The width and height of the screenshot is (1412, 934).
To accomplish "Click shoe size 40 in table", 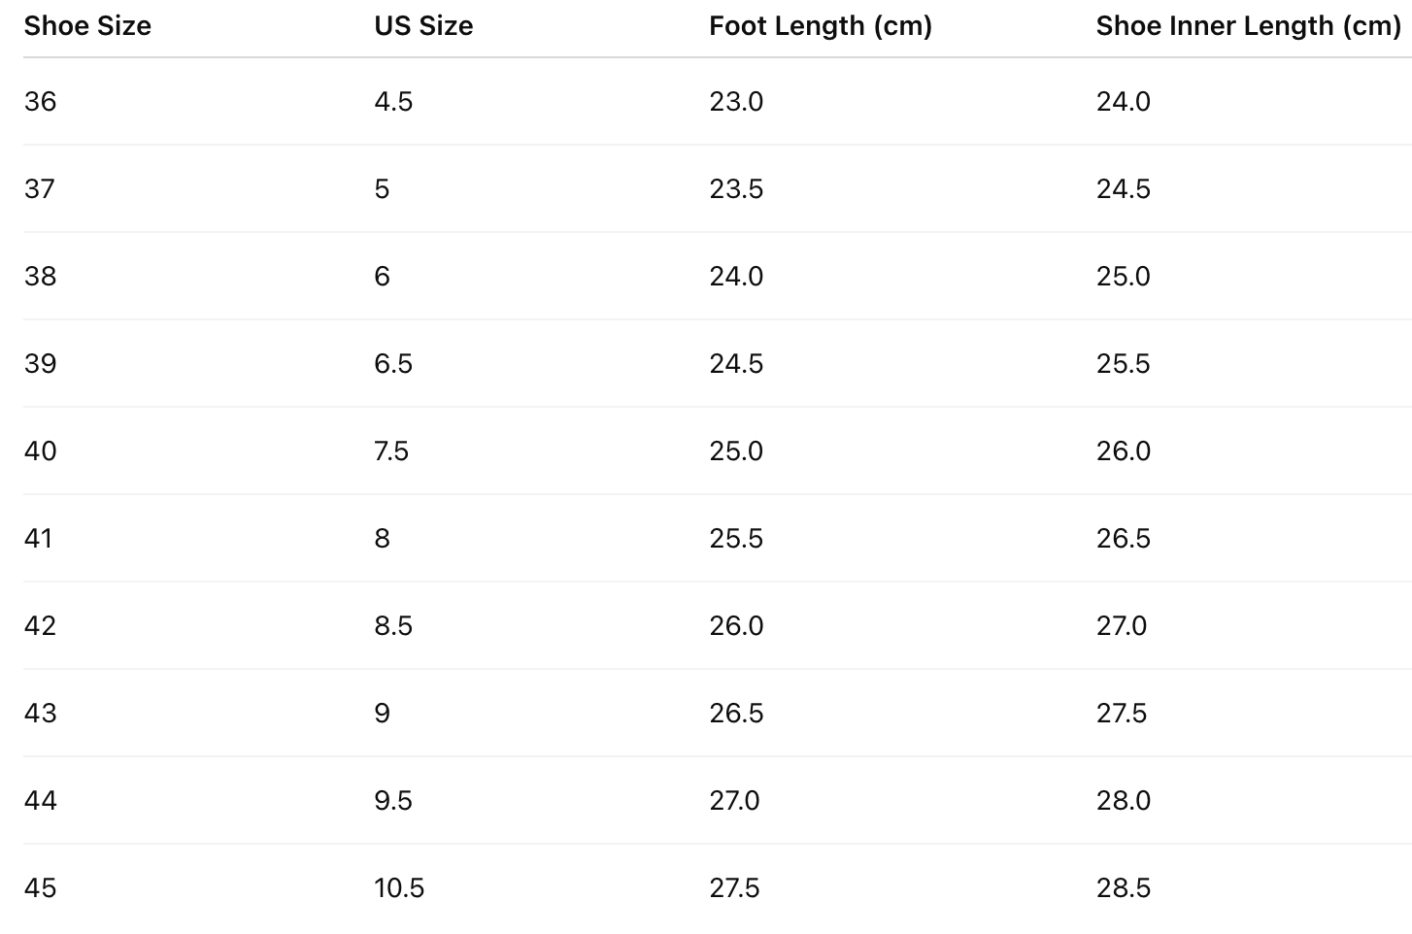I will click(x=41, y=451).
